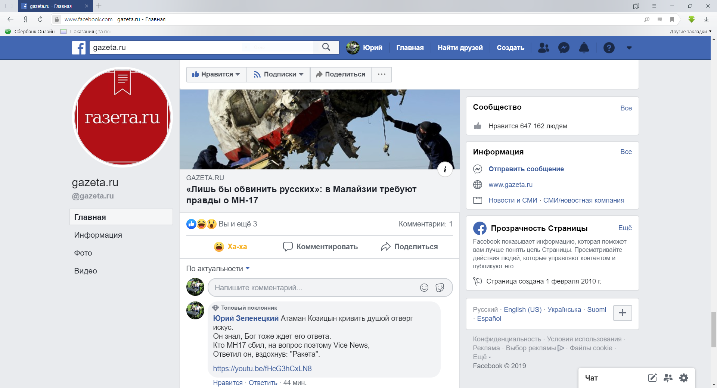Viewport: 717px width, 388px height.
Task: Start new message in Chat bar
Action: [652, 378]
